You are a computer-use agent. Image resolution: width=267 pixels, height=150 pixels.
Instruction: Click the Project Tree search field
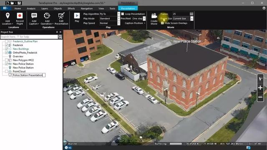[x=29, y=37]
